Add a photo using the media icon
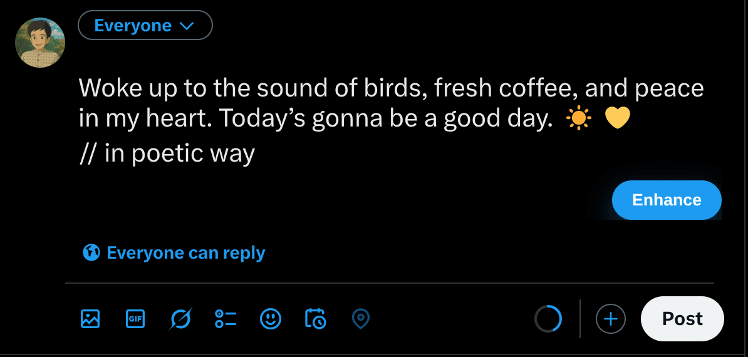This screenshot has height=357, width=748. (91, 319)
